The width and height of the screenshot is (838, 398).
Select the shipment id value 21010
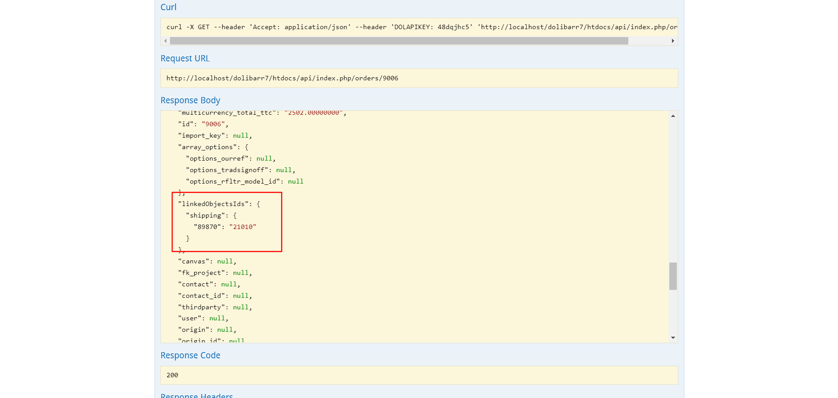[x=243, y=227]
